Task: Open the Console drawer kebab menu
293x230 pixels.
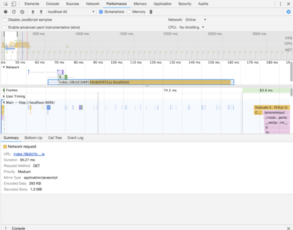Action: coord(6,228)
